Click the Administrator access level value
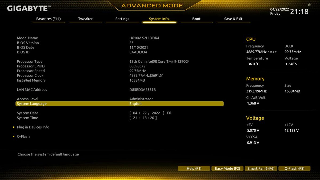Screen dimensions: 320x180 [141, 99]
